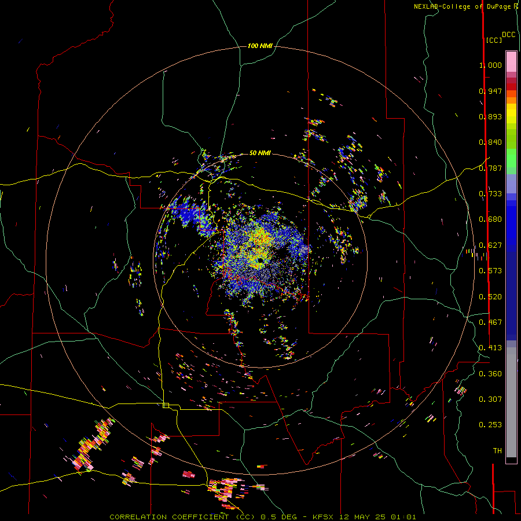521x521 pixels.
Task: Pick the bright green segment of the color bar
Action: click(511, 157)
